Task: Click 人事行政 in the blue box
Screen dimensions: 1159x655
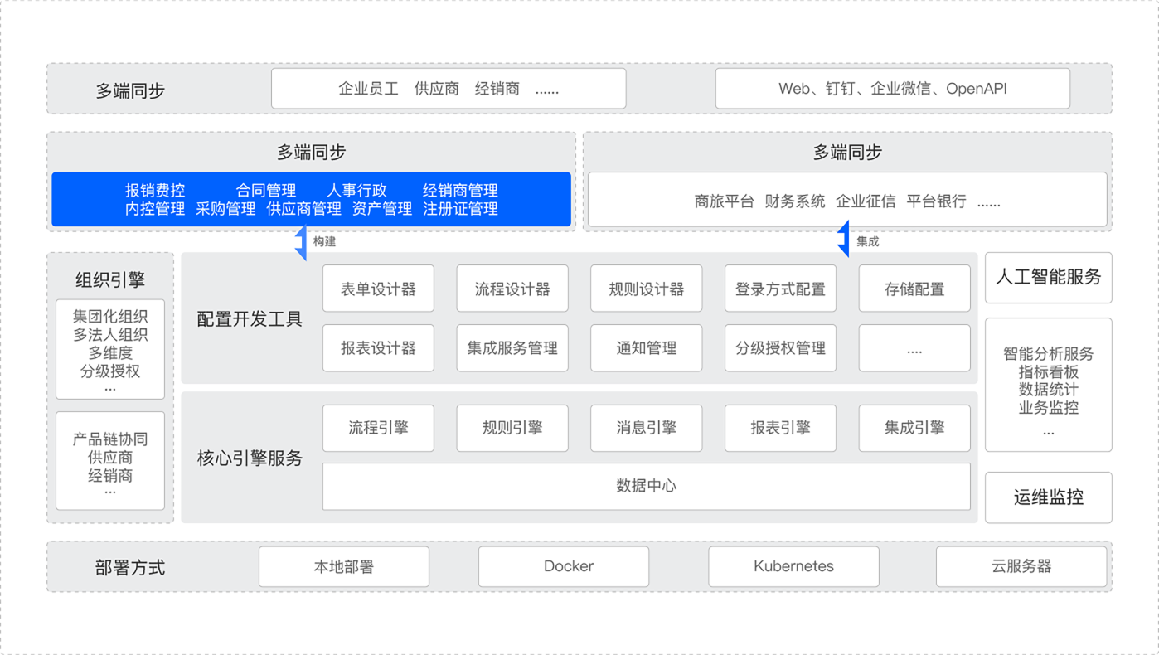Action: 356,191
